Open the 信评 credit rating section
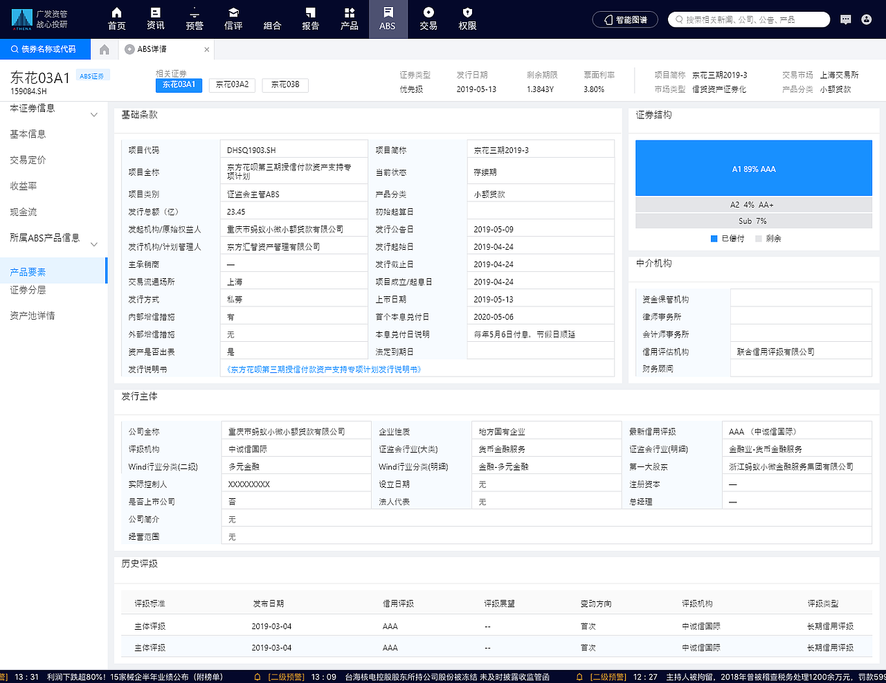This screenshot has width=886, height=683. 233,19
